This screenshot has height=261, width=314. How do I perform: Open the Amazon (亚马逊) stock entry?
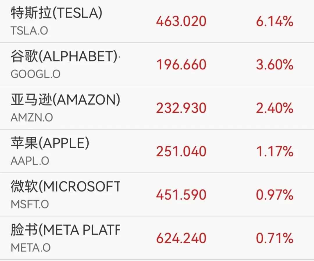(65, 100)
